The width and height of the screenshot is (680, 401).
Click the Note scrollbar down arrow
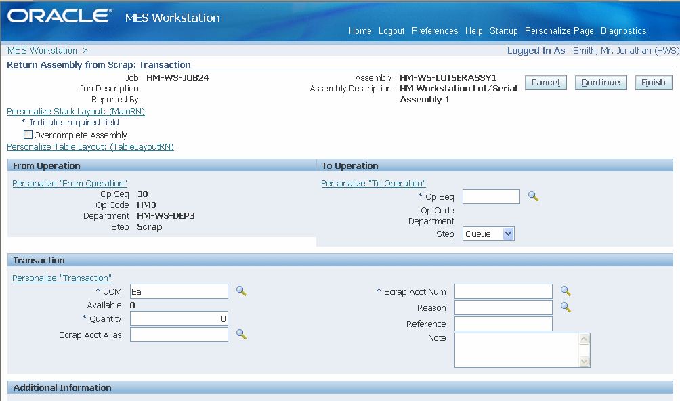[584, 361]
